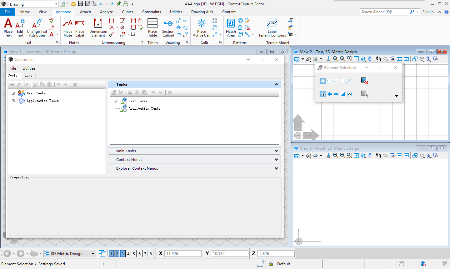The width and height of the screenshot is (450, 269).
Task: Select Pan View hand in View 2
Action: click(370, 59)
